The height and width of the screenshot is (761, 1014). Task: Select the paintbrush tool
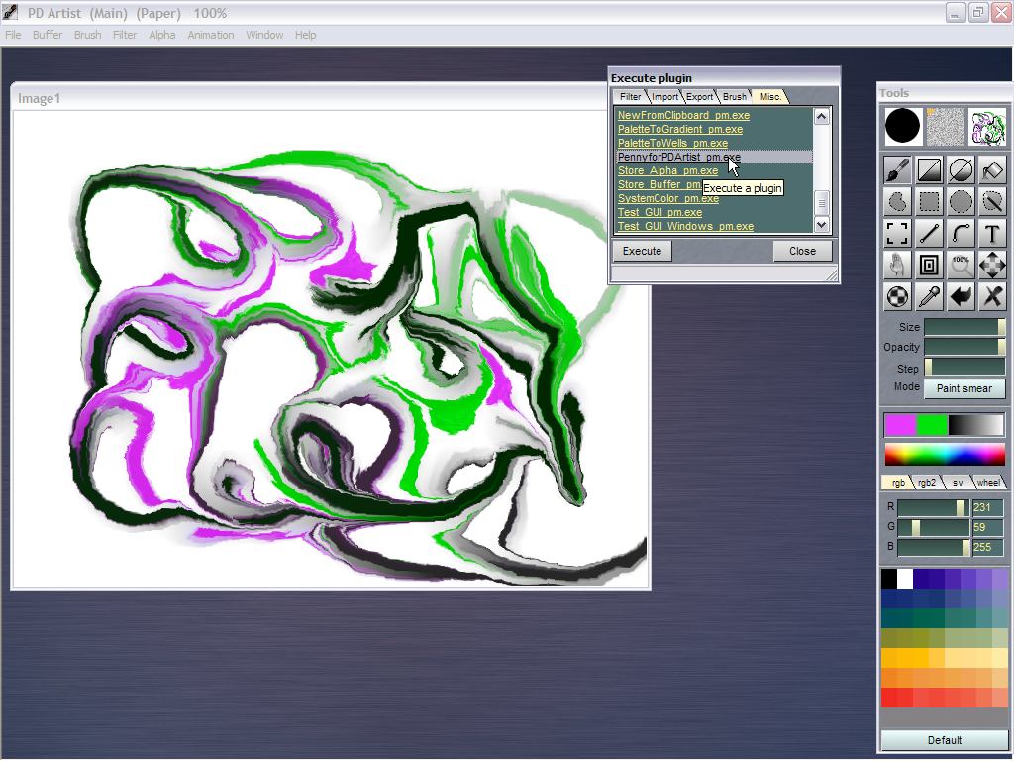897,169
